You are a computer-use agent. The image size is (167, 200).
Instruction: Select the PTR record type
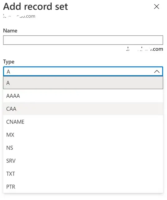click(83, 187)
